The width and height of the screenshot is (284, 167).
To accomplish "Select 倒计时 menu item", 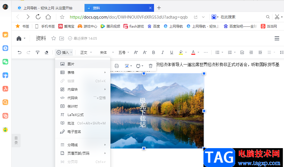I will click(x=83, y=106).
